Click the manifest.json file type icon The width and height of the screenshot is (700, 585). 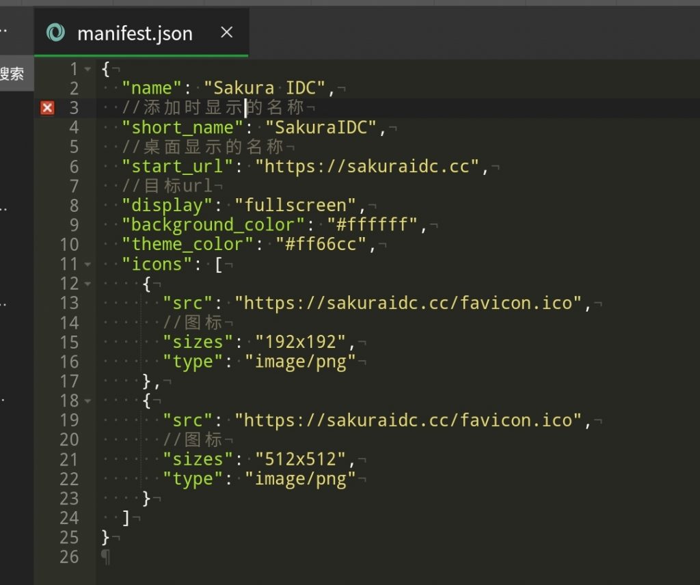click(55, 33)
